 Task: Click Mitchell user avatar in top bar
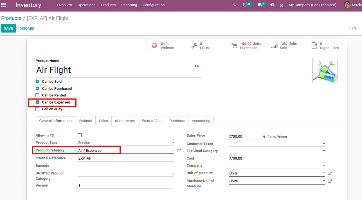pyautogui.click(x=347, y=5)
